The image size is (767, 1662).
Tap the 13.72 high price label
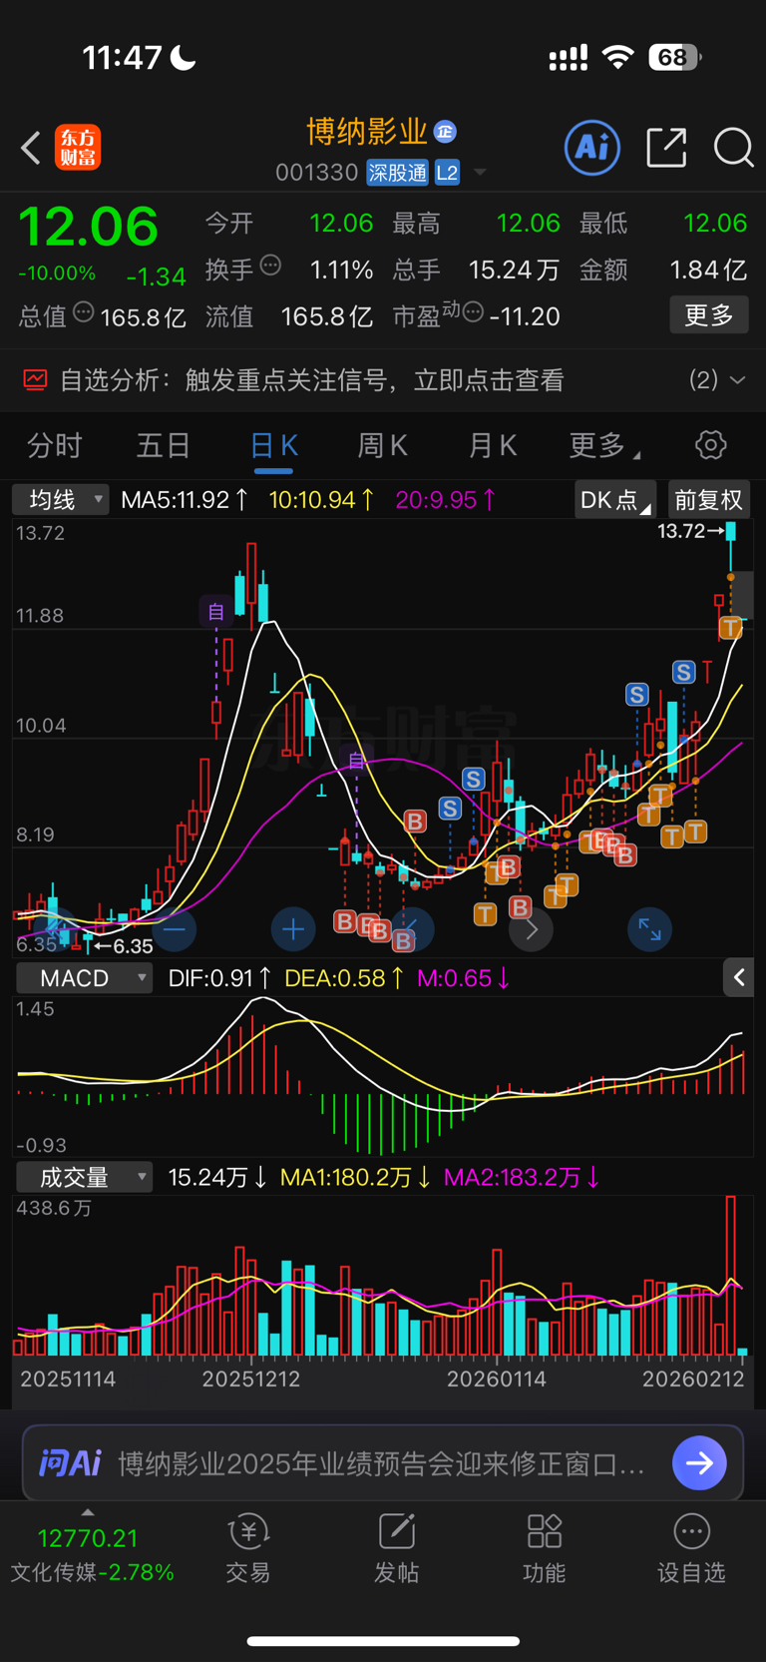click(681, 531)
